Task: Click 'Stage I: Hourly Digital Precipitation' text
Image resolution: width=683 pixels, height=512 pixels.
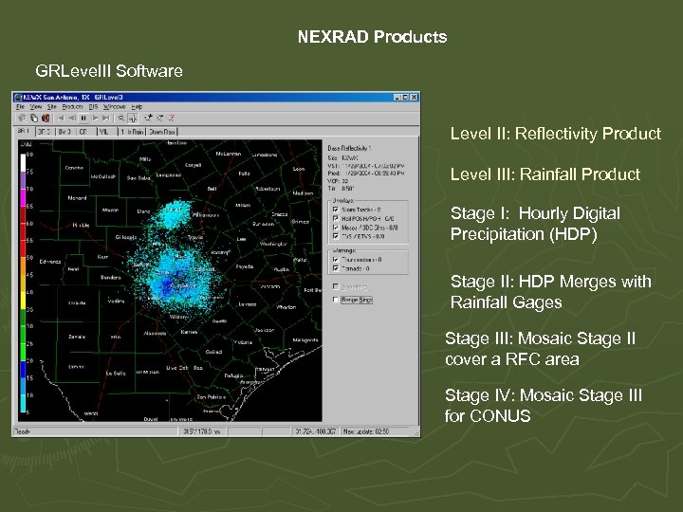Action: click(535, 224)
